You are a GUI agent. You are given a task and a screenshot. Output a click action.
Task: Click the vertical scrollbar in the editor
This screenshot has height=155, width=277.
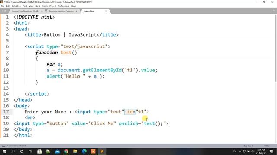(276, 48)
